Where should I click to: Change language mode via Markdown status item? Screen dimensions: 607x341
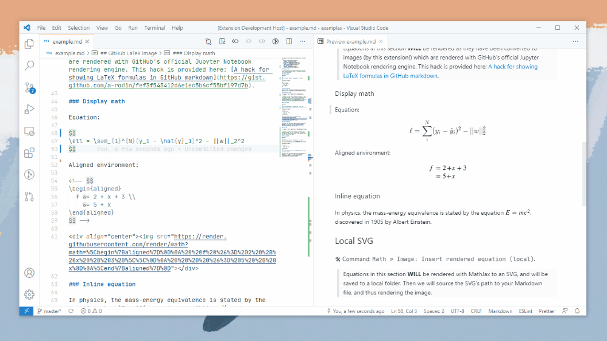click(x=500, y=311)
